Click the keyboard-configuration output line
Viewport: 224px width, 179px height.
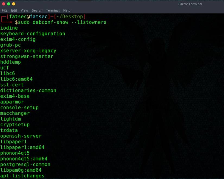(x=33, y=34)
